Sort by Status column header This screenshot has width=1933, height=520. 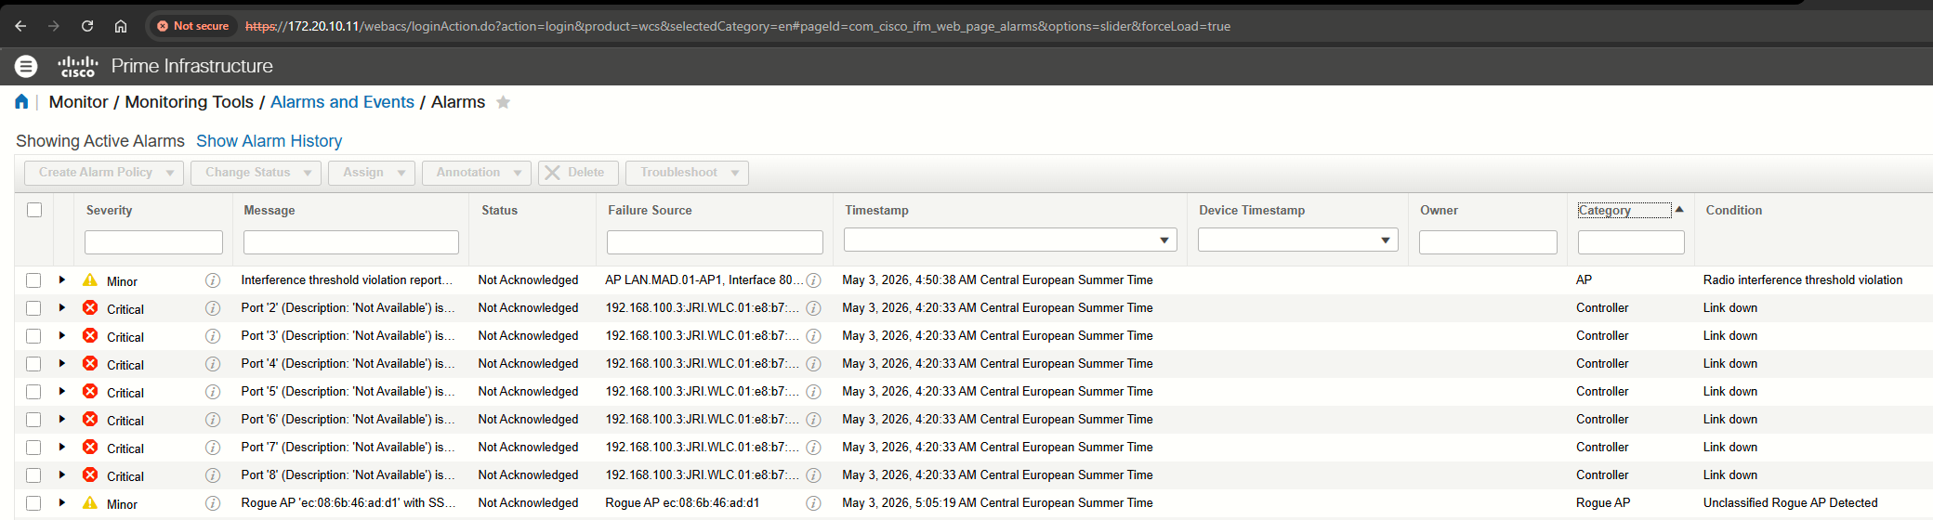tap(499, 211)
